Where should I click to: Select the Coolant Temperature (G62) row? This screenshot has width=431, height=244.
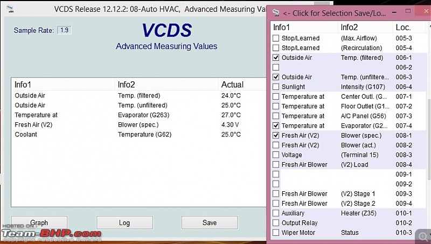pyautogui.click(x=139, y=134)
